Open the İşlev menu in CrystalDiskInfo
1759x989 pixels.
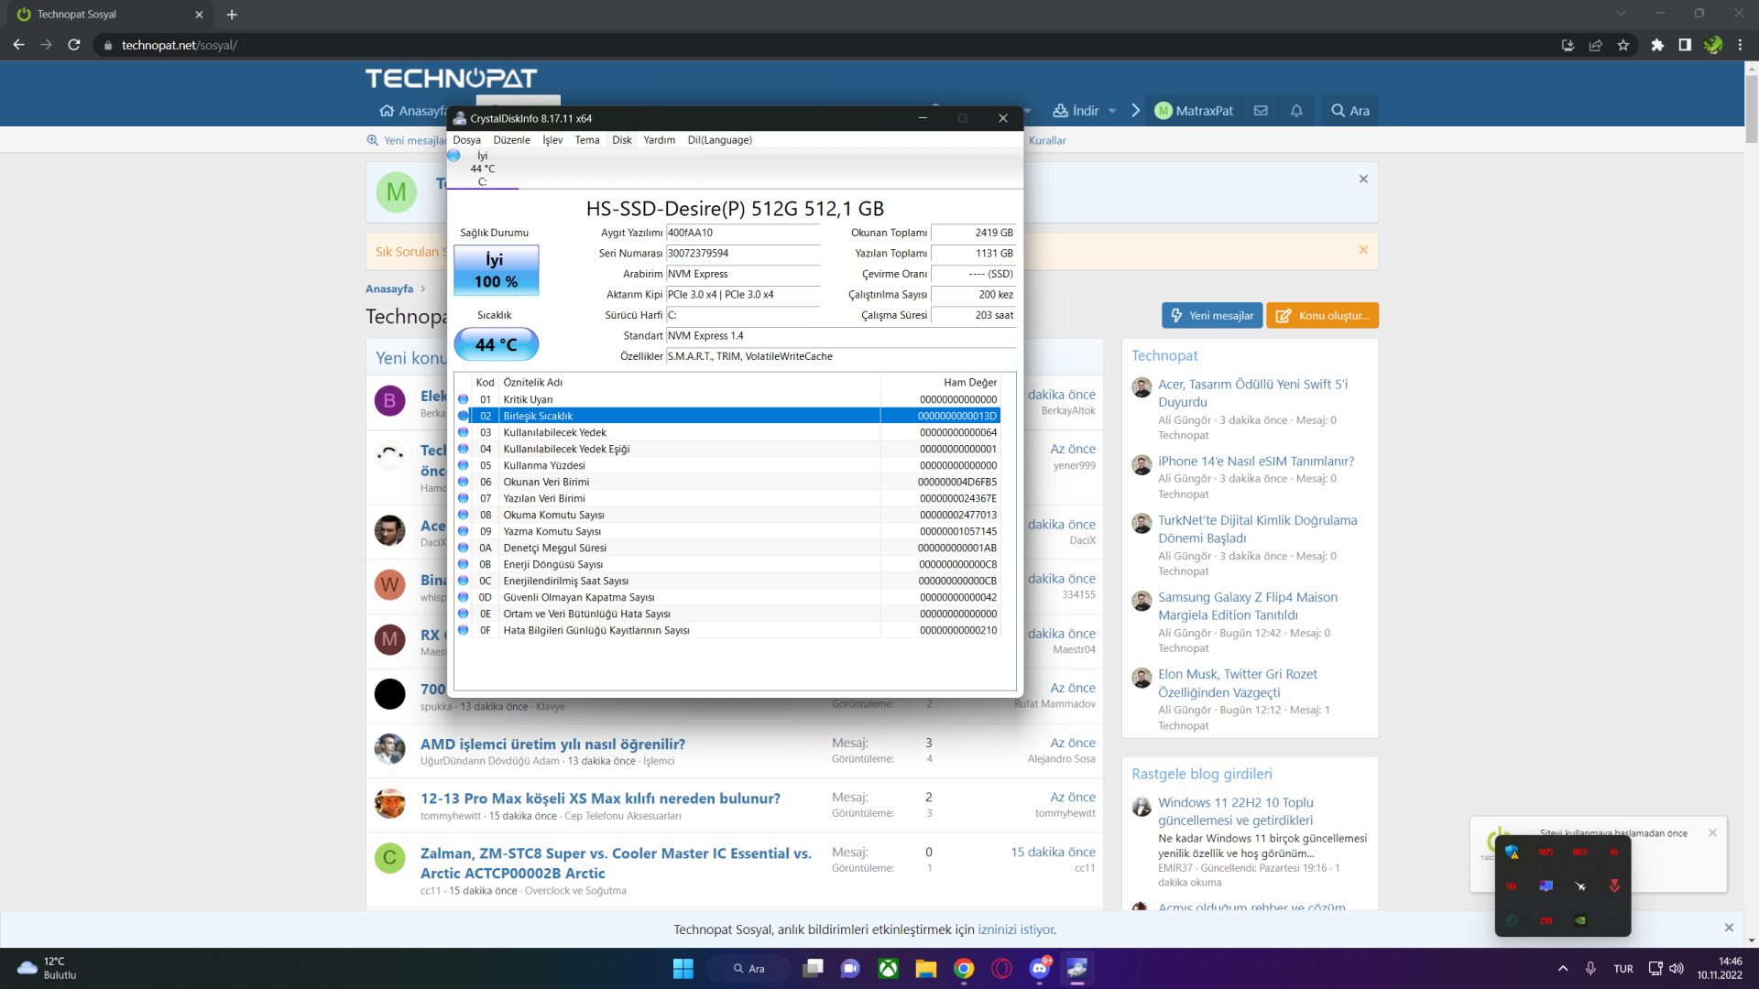552,140
